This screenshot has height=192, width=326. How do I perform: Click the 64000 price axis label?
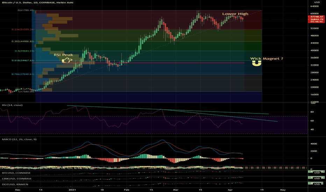(314, 6)
